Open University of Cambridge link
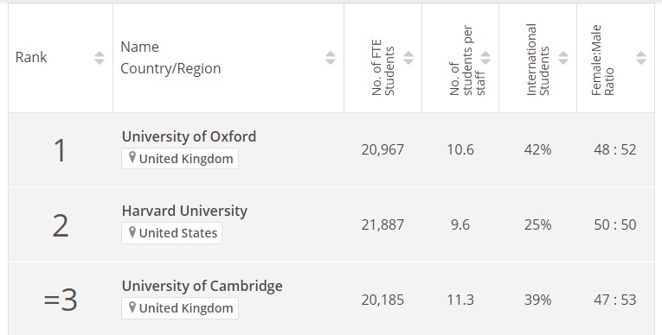662x335 pixels. click(202, 286)
